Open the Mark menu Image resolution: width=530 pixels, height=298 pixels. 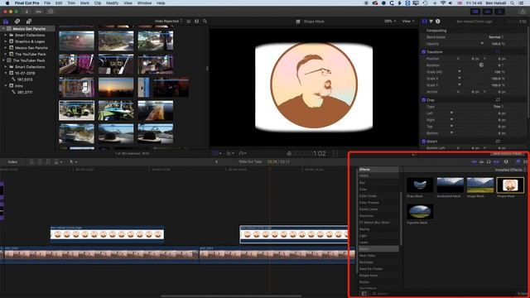[x=84, y=3]
